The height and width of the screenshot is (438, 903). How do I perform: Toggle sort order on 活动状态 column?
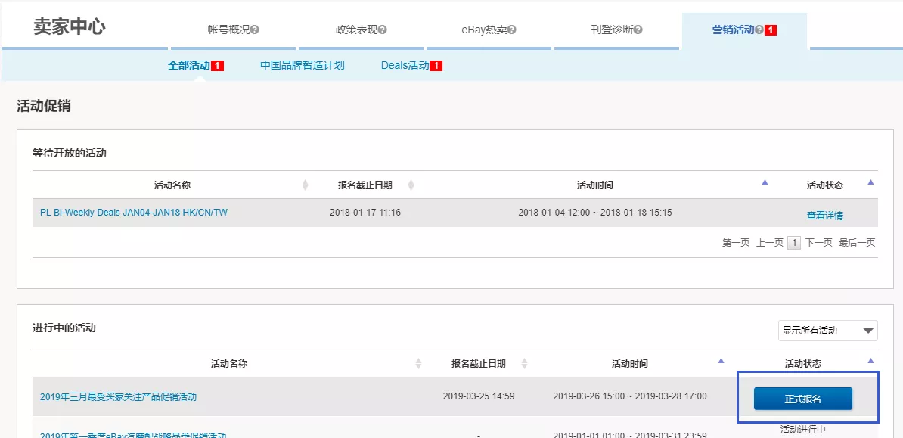click(870, 182)
